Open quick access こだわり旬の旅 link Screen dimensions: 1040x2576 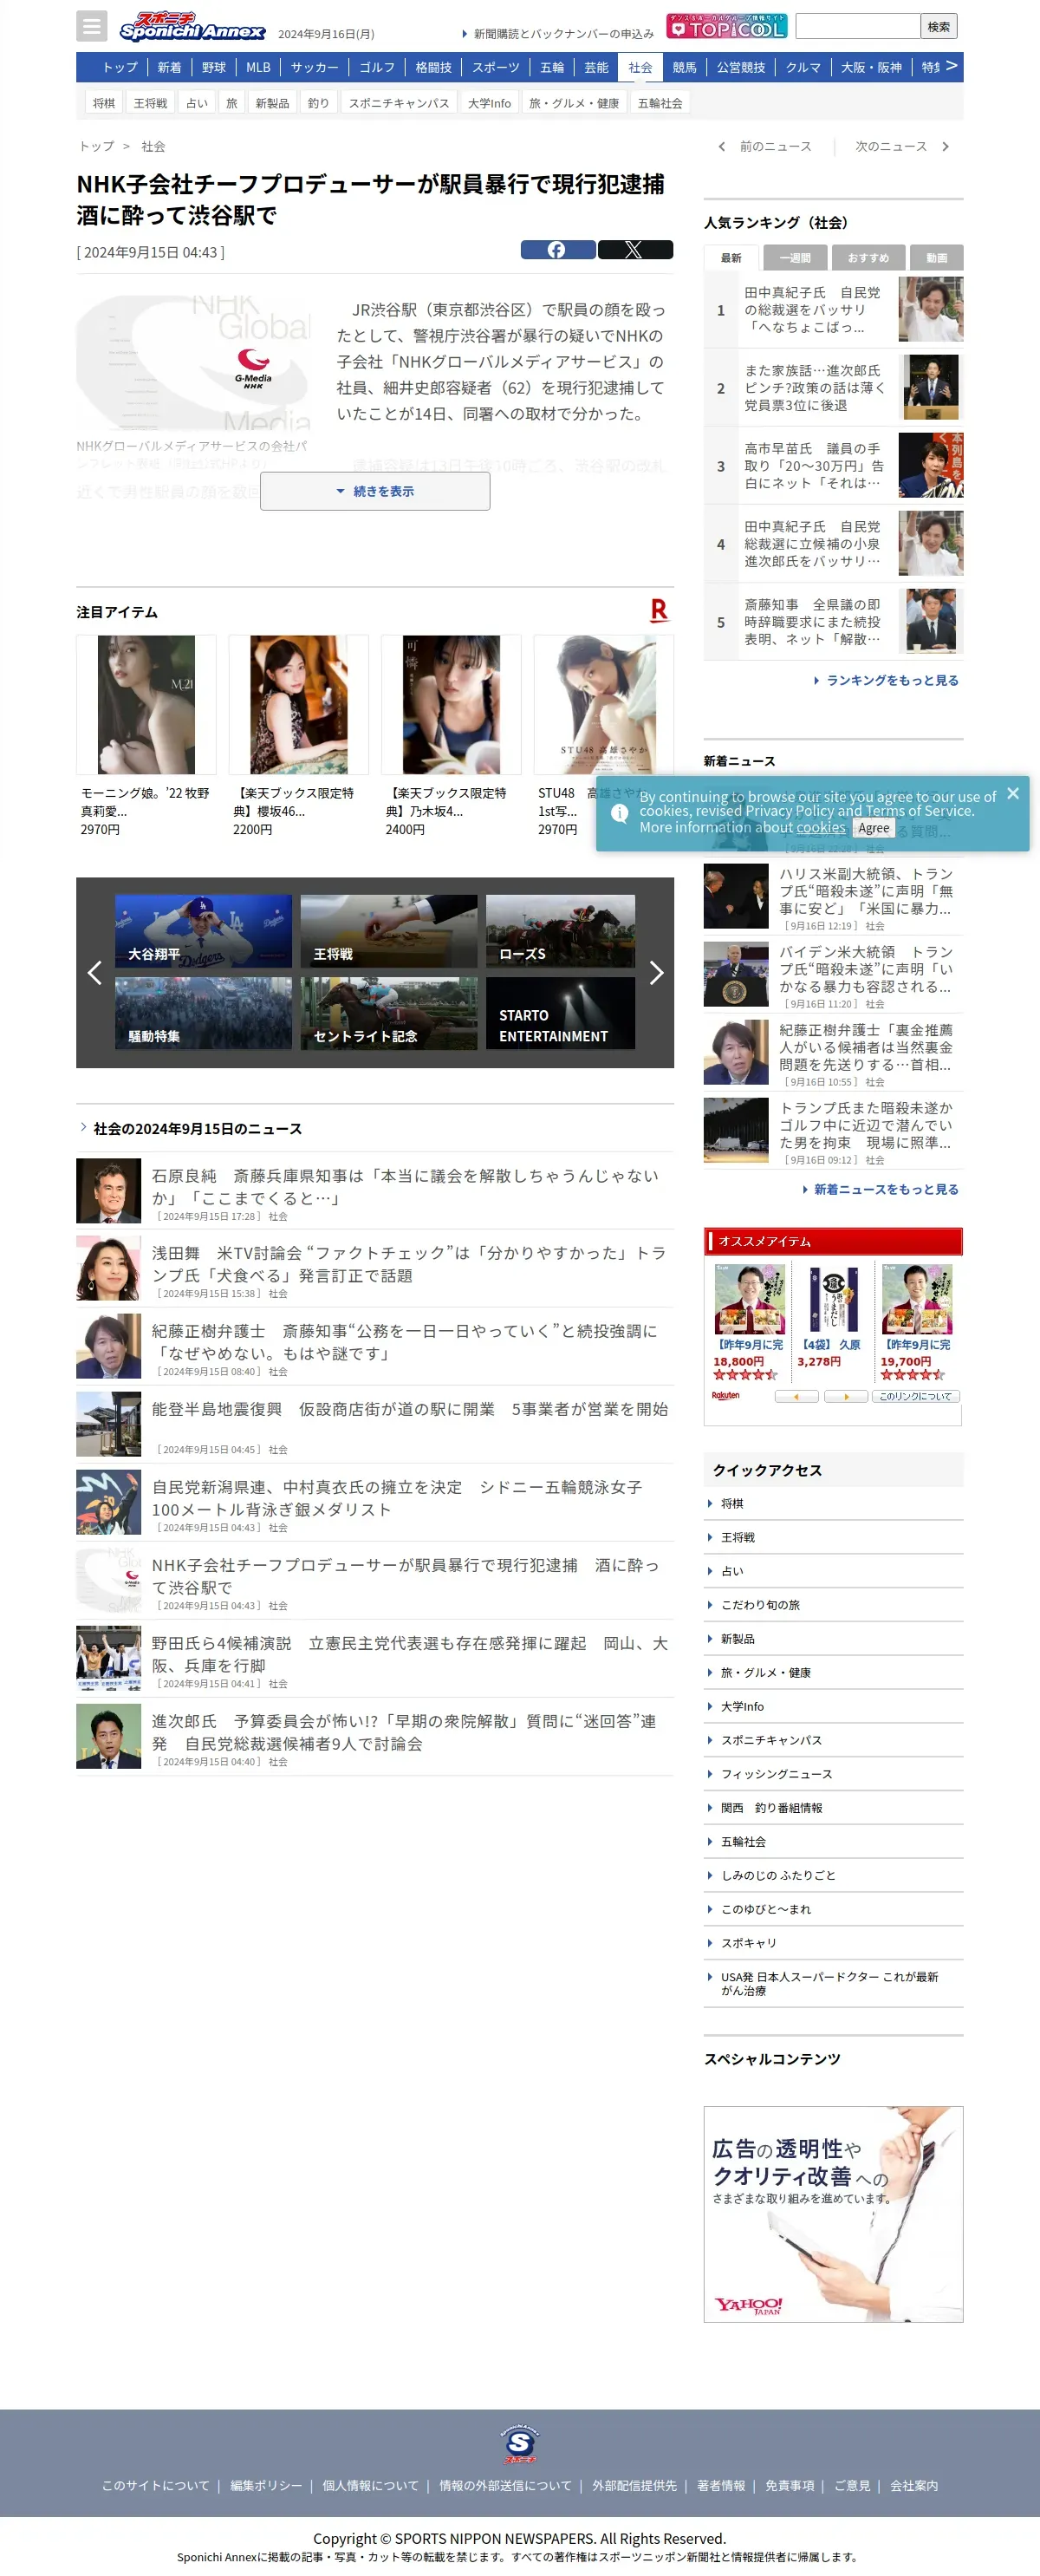[760, 1605]
